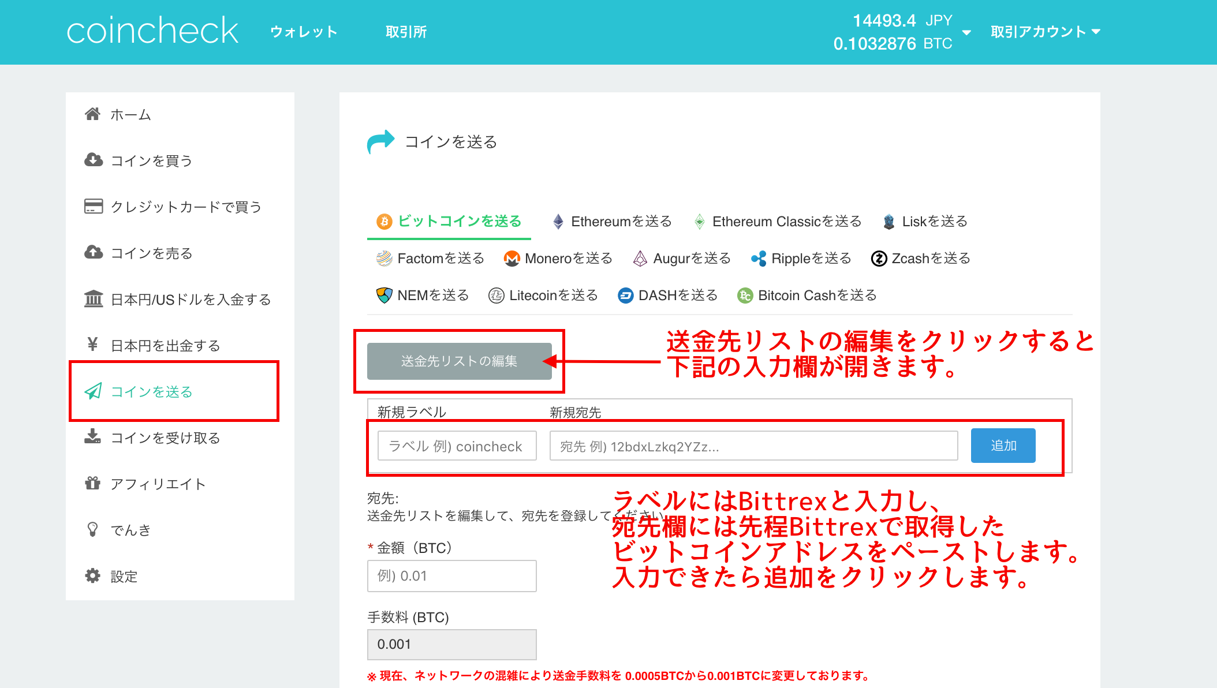Screen dimensions: 1217x688
Task: Click the Ethereum Classic green icon
Action: 700,221
